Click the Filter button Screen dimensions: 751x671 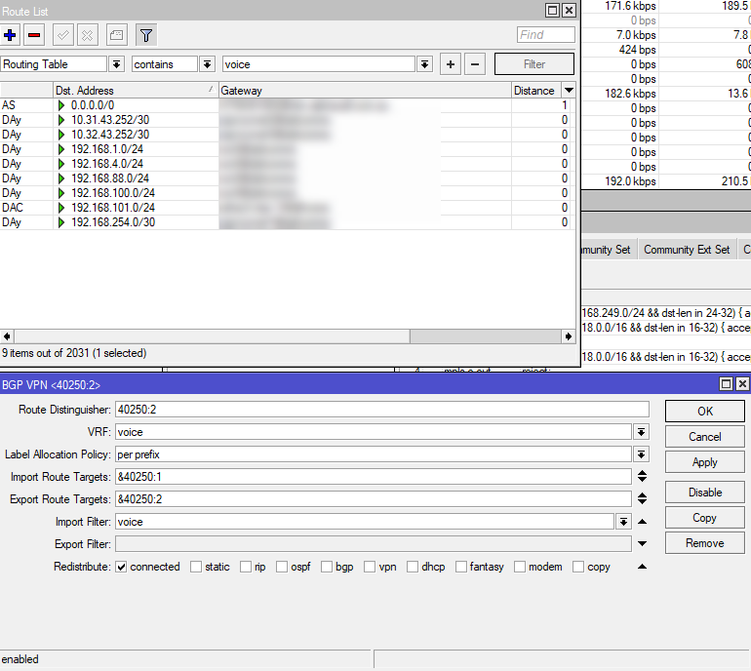tap(534, 64)
